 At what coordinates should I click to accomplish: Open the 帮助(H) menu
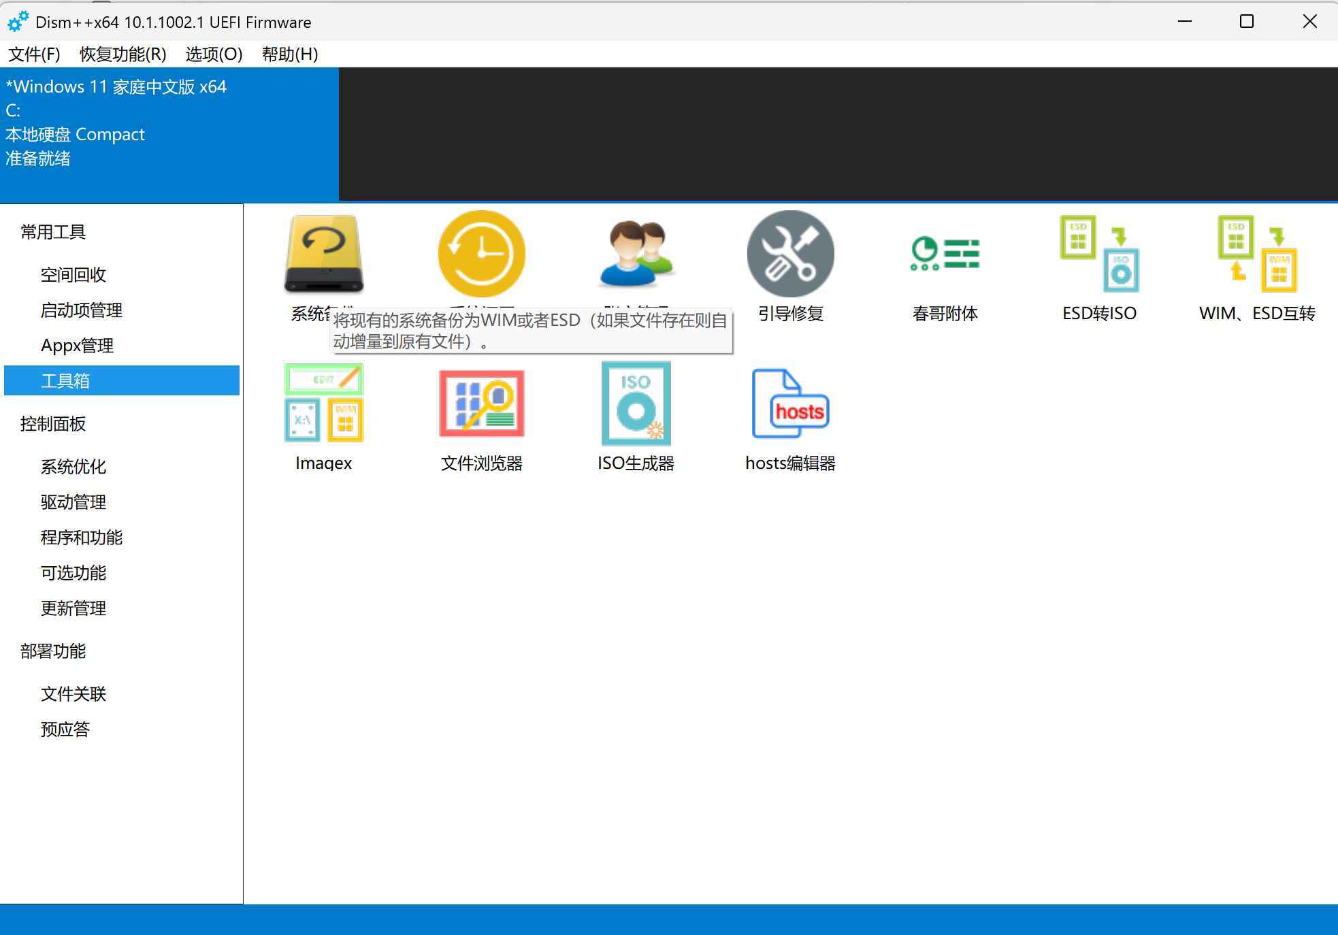click(x=289, y=54)
